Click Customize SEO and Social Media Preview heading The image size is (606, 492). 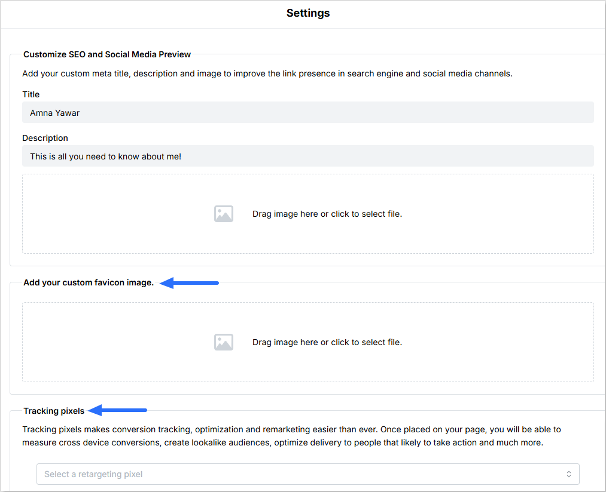107,54
